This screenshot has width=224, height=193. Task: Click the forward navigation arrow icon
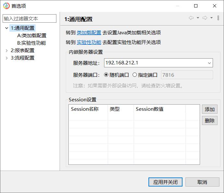coord(205,18)
